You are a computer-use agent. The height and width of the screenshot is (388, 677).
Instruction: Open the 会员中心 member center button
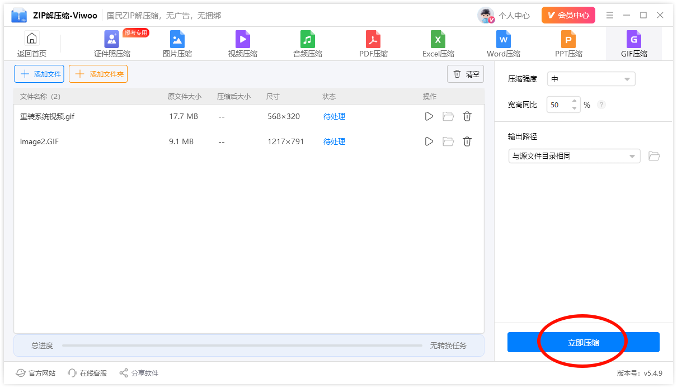(568, 15)
